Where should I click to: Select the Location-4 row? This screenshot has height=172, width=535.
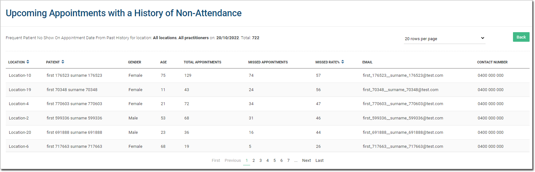[19, 104]
